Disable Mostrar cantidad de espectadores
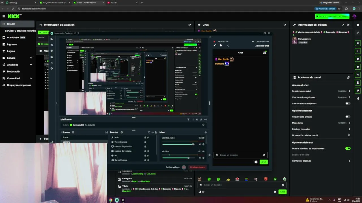 pos(348,148)
